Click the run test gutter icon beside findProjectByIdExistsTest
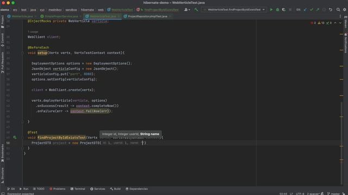The height and width of the screenshot is (195, 348). [15, 138]
